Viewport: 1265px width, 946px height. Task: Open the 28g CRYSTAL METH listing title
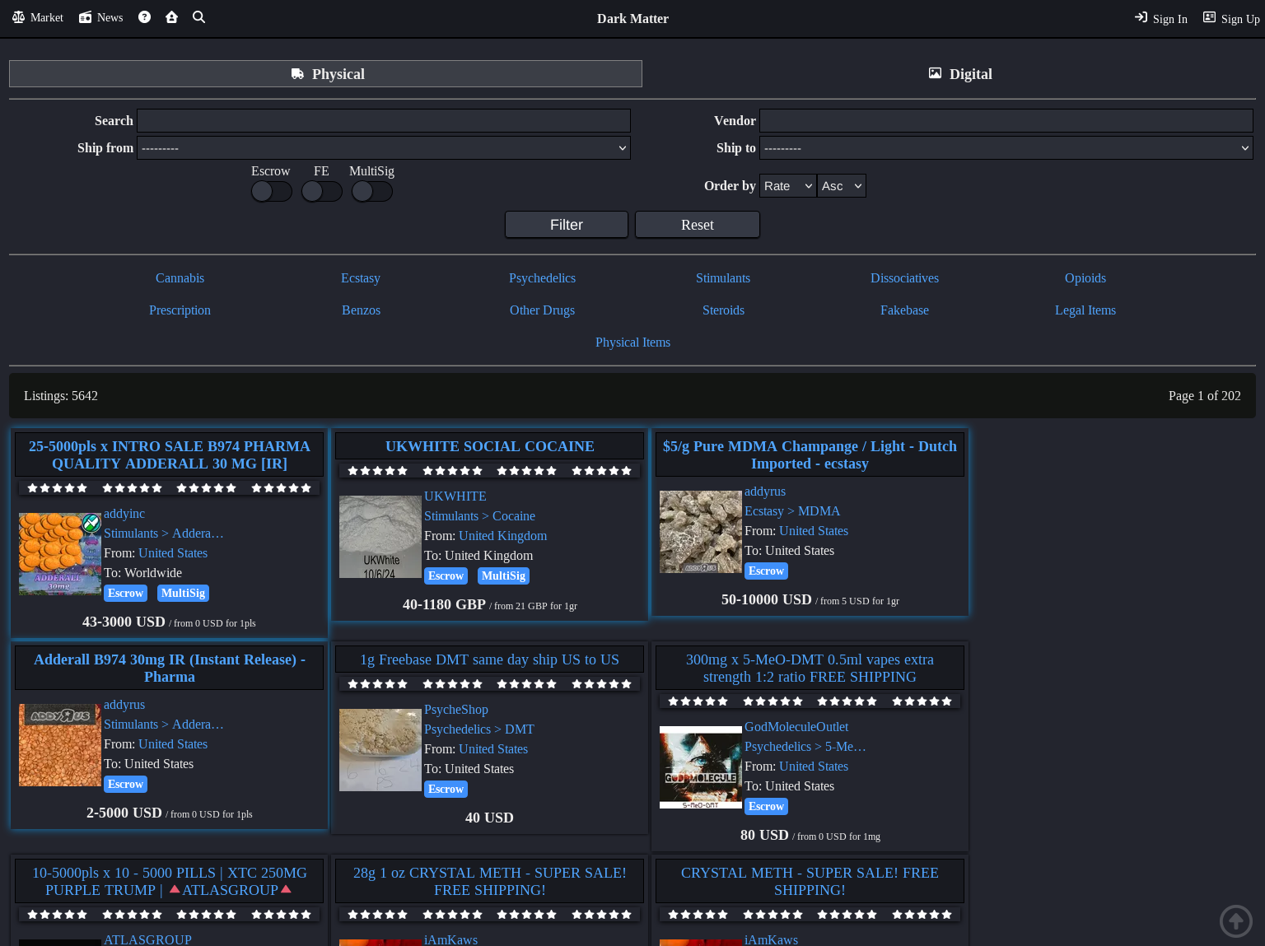point(489,882)
